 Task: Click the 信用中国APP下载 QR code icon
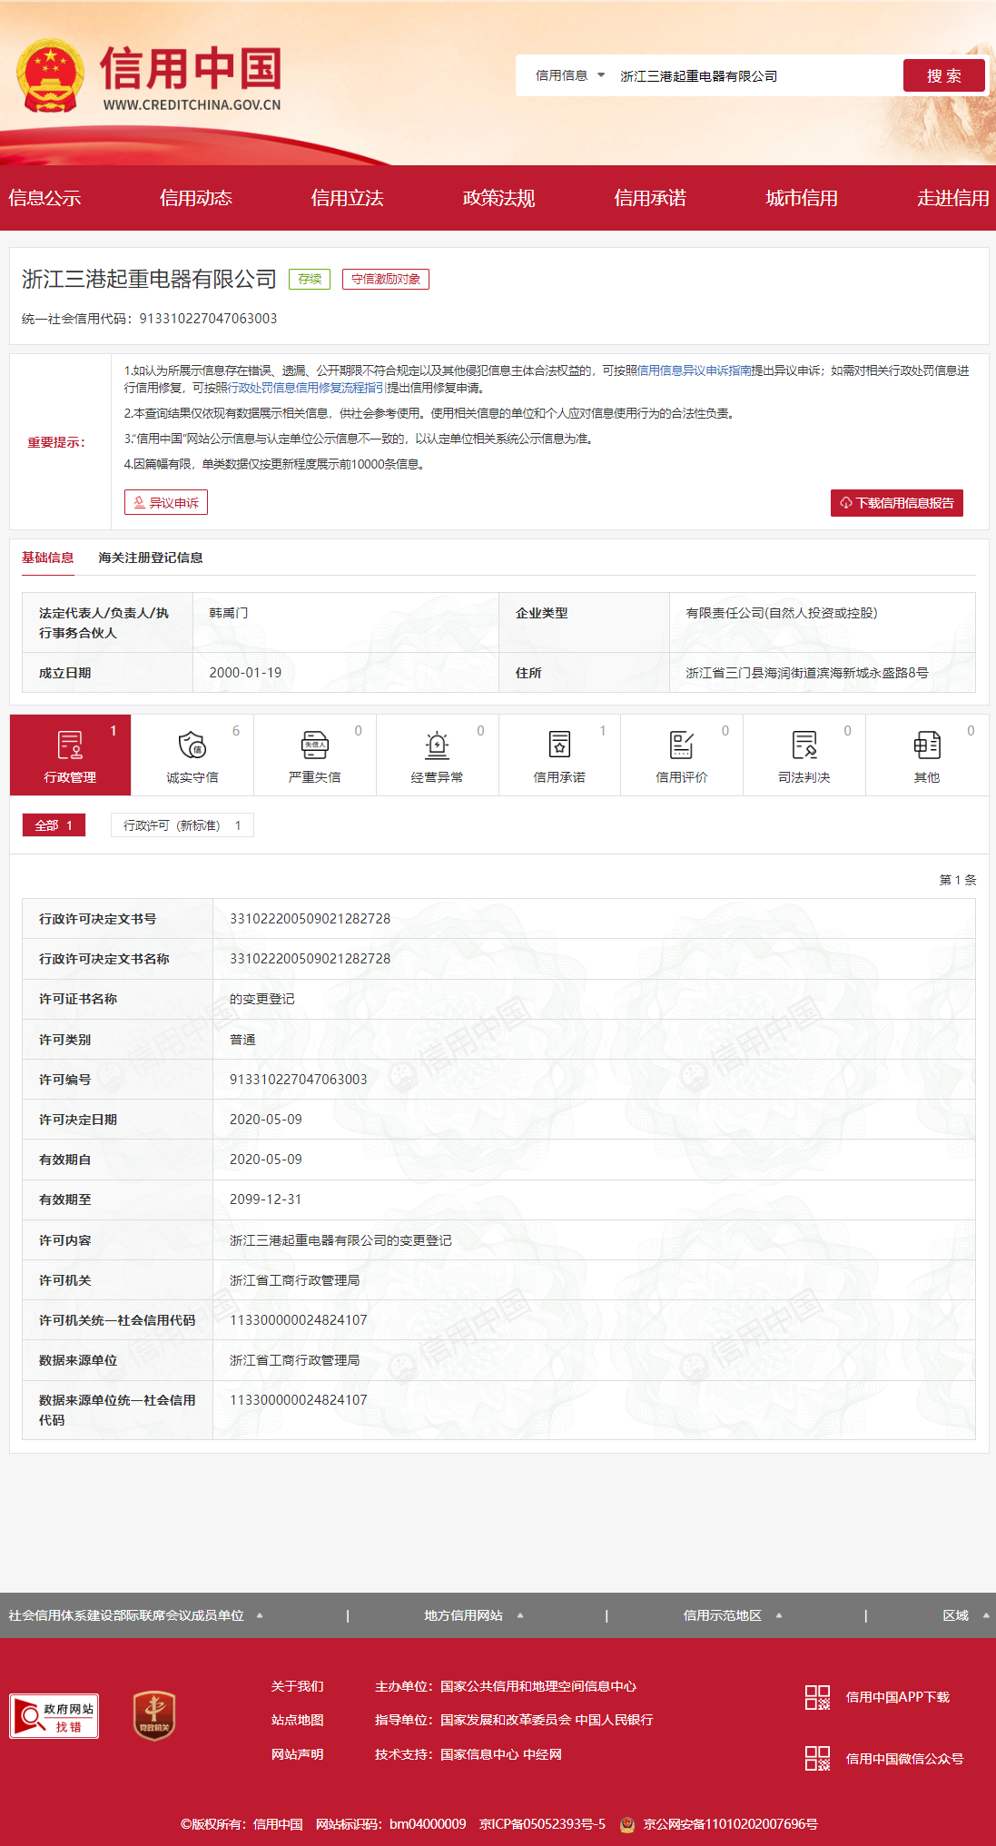tap(817, 1697)
